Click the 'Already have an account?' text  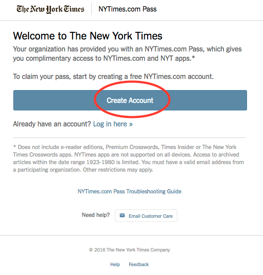pos(52,124)
